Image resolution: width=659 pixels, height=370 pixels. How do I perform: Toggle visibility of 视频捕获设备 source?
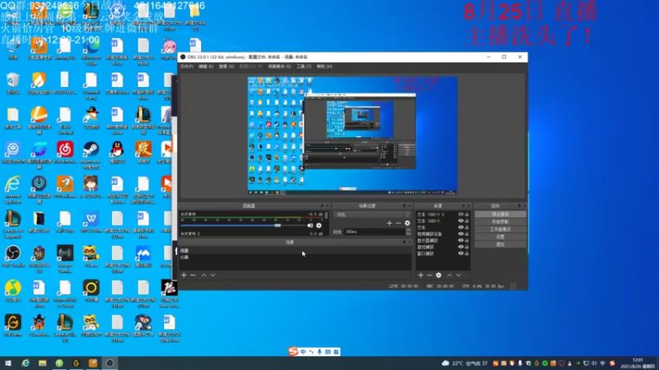(460, 234)
